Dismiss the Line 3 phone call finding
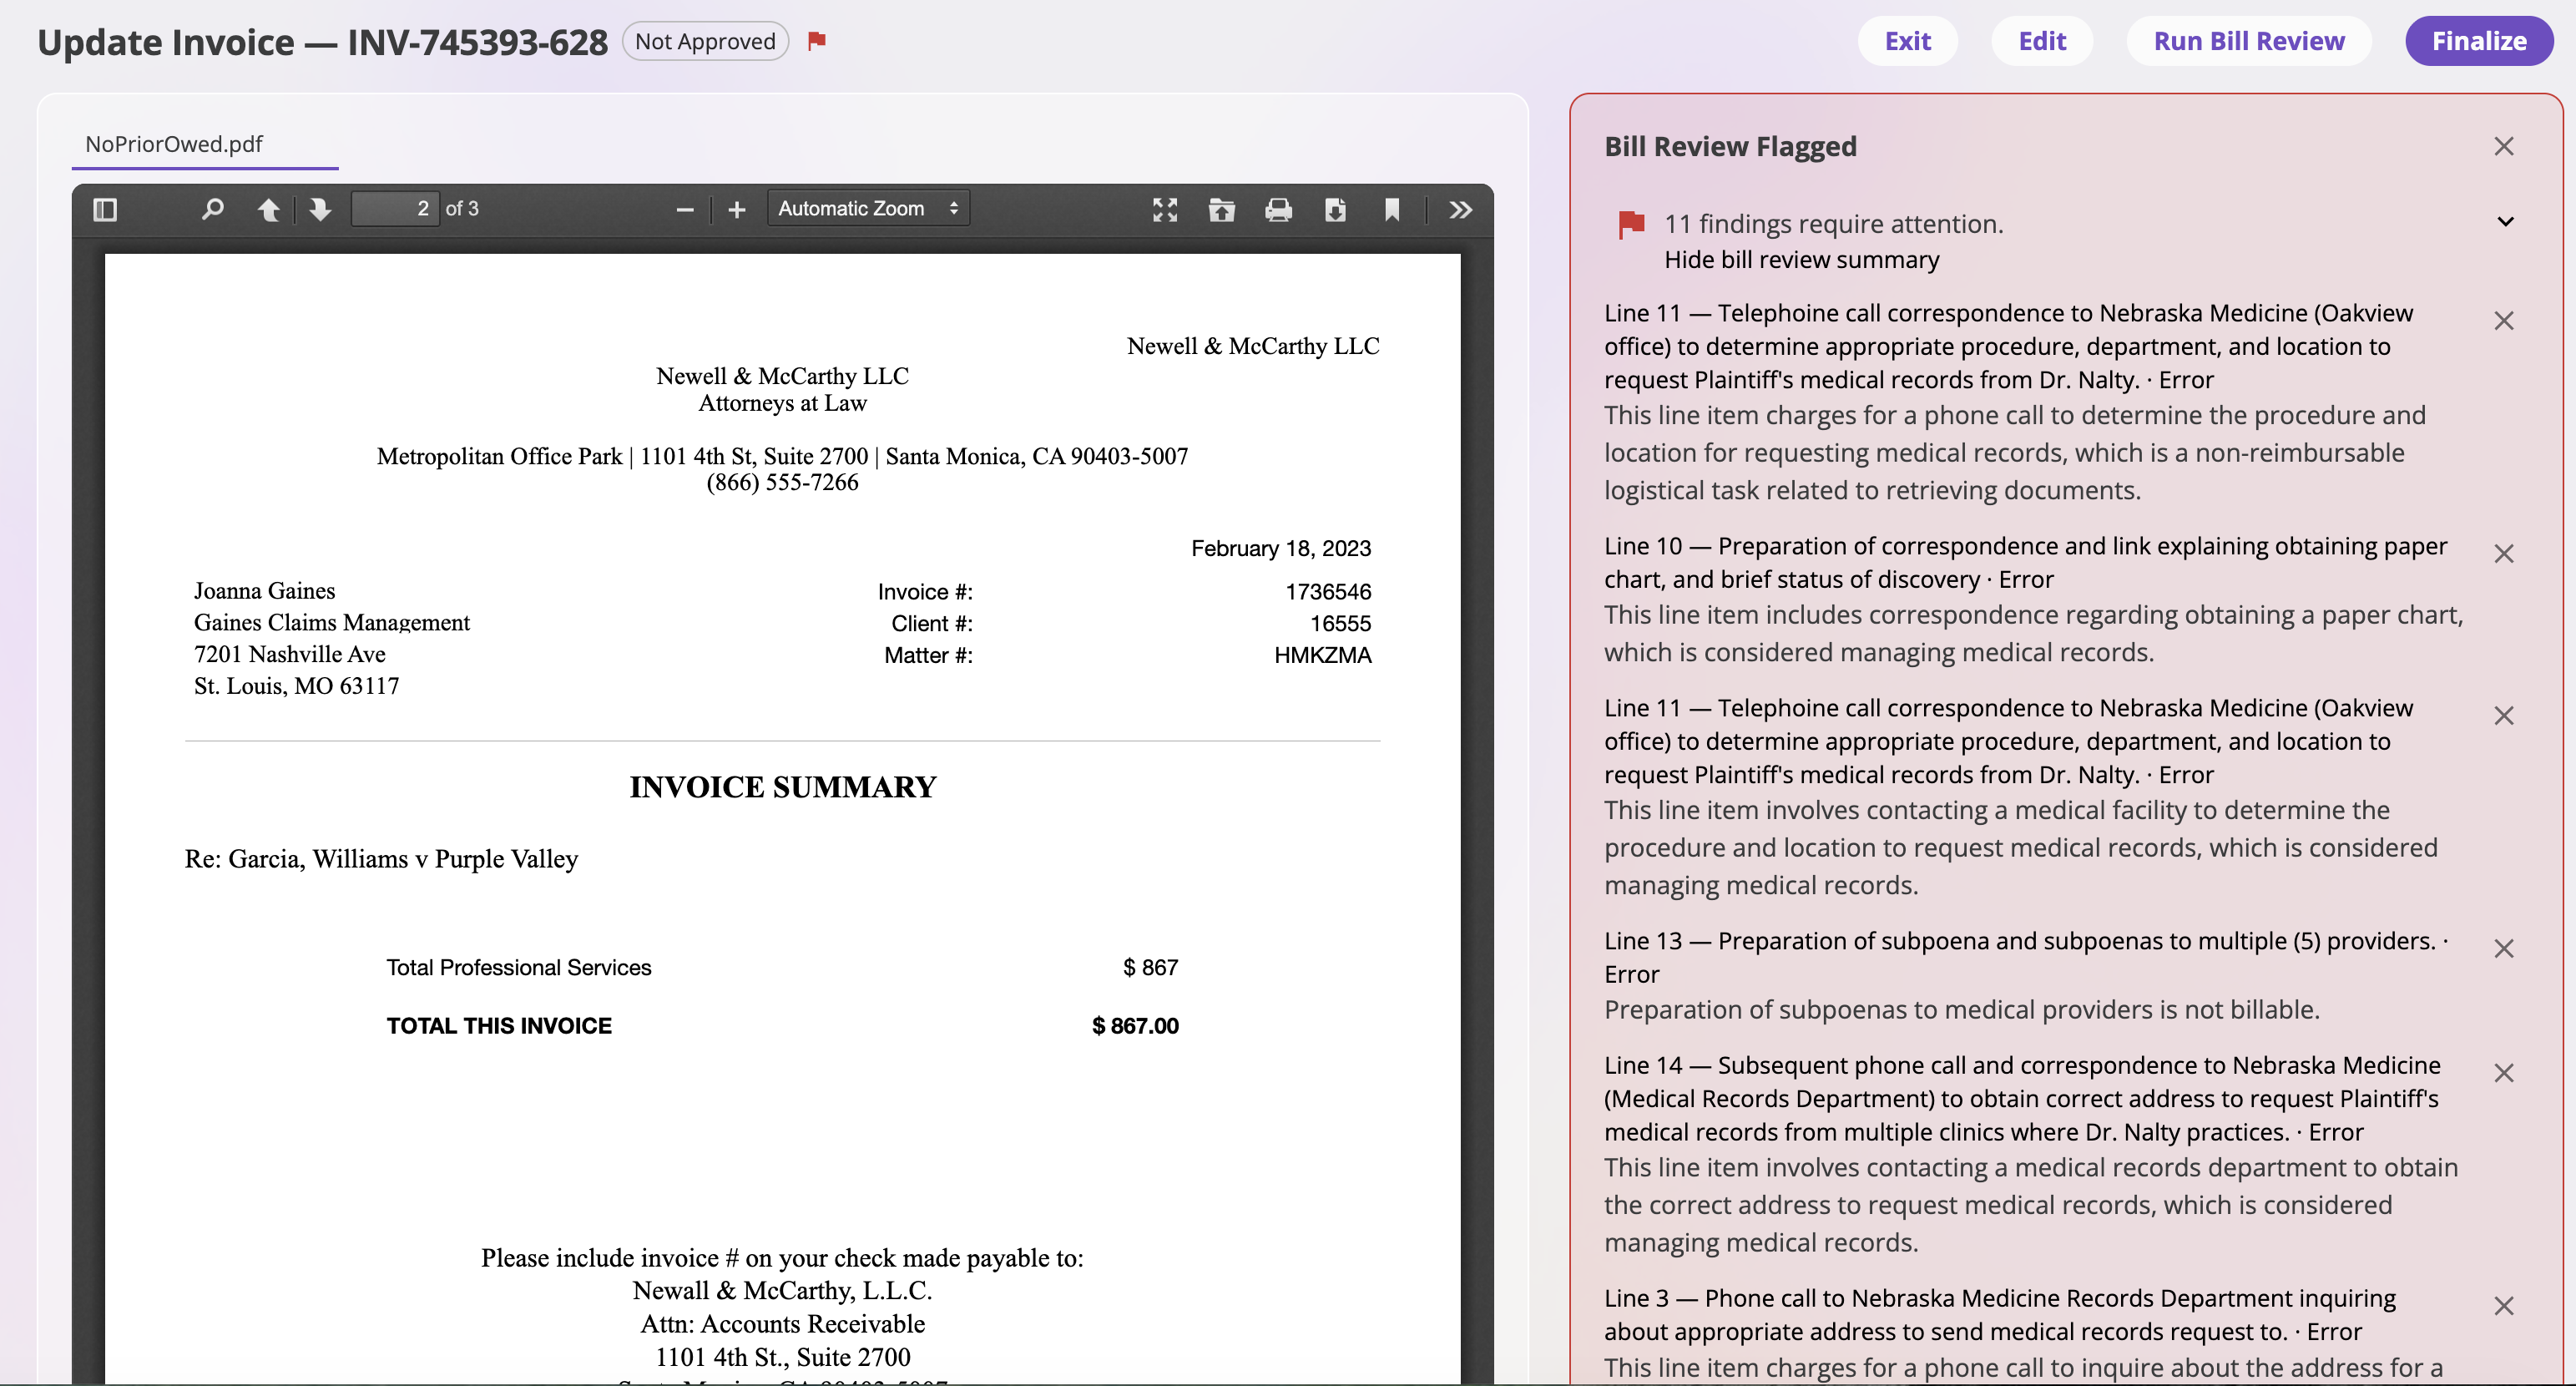 [2503, 1305]
